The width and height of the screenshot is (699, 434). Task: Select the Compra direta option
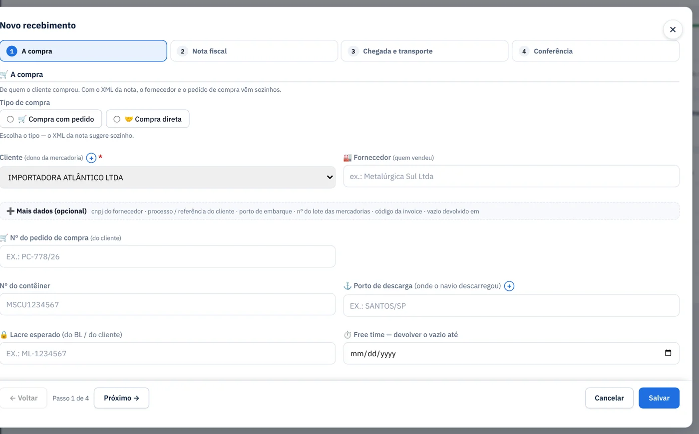point(148,119)
